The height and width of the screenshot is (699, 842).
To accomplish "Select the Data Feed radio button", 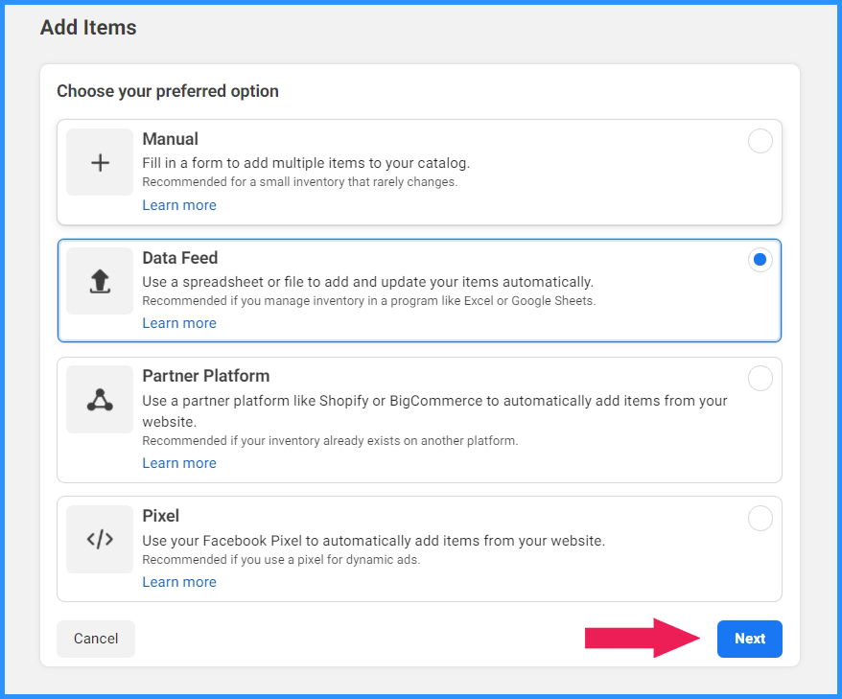I will click(760, 260).
